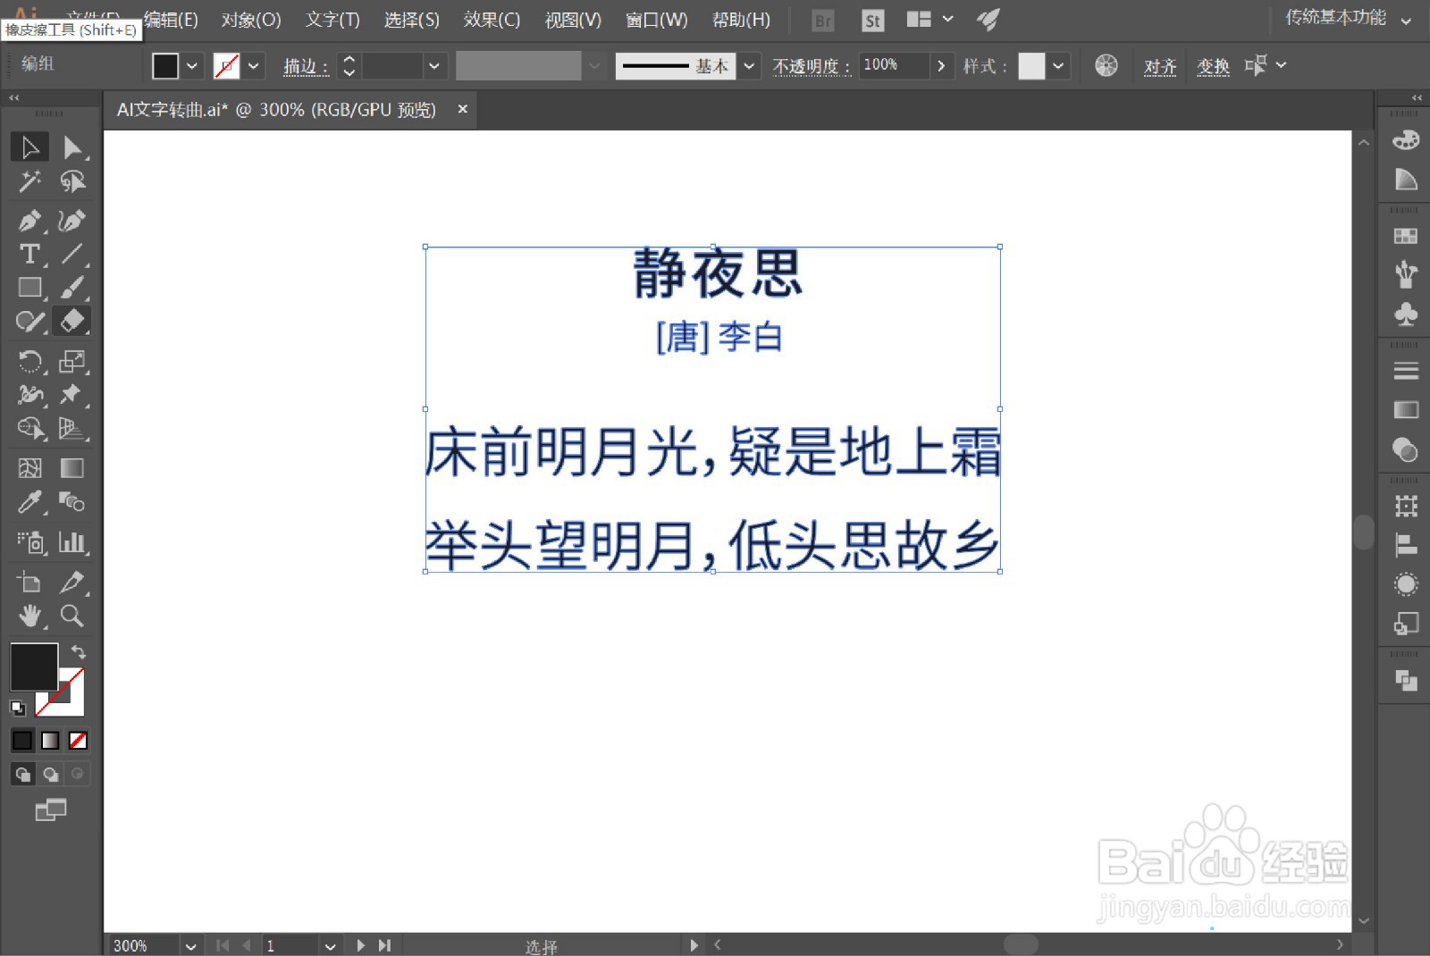Choose the Perspective Grid tool
This screenshot has width=1430, height=956.
(x=72, y=429)
